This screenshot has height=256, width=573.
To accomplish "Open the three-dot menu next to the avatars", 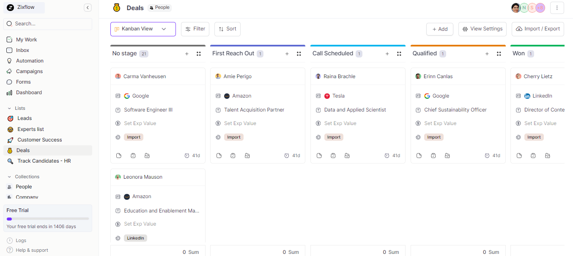I will (557, 8).
